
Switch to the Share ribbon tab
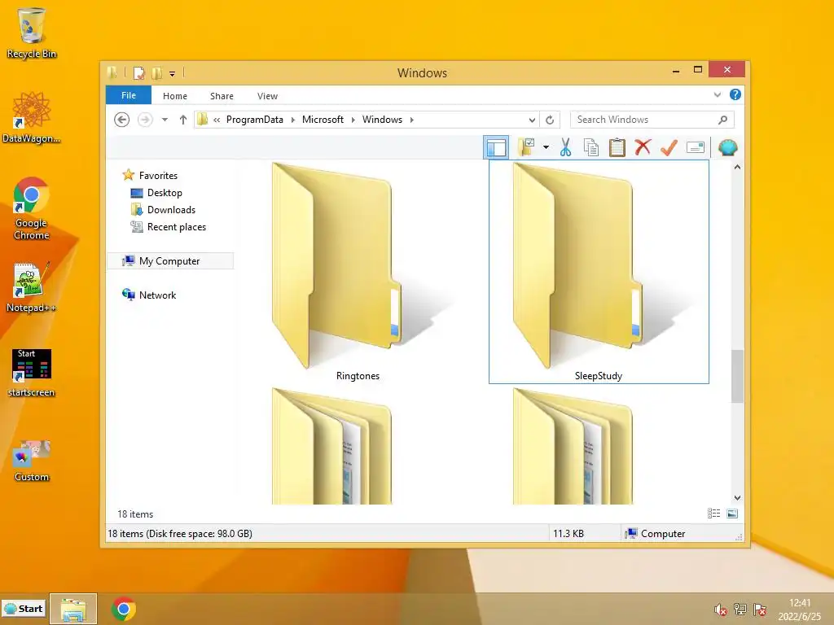222,96
